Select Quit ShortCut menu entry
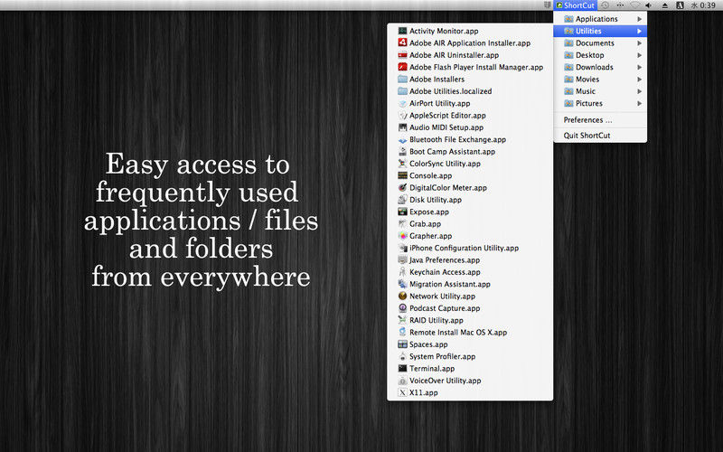Image resolution: width=723 pixels, height=452 pixels. 600,135
